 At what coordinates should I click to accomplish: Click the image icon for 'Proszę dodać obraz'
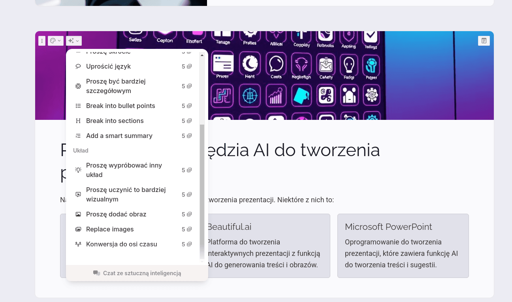tap(78, 214)
